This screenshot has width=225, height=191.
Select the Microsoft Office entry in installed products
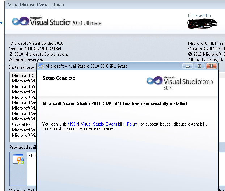tap(21, 76)
